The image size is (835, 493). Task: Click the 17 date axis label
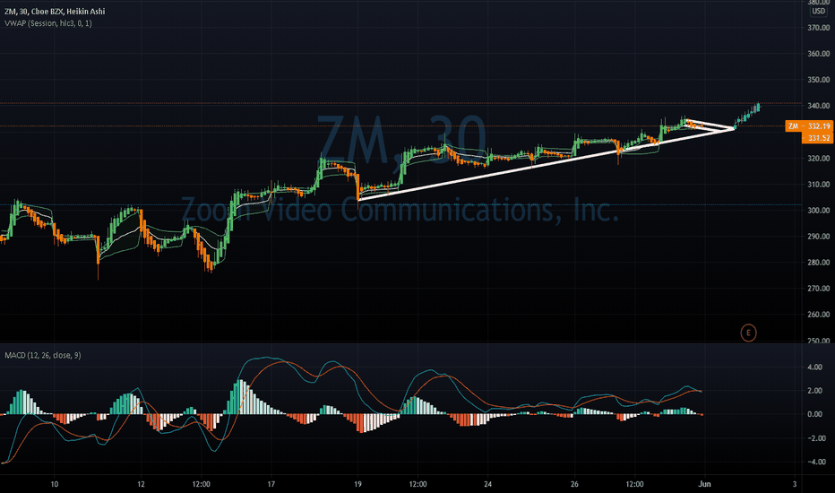tap(271, 484)
